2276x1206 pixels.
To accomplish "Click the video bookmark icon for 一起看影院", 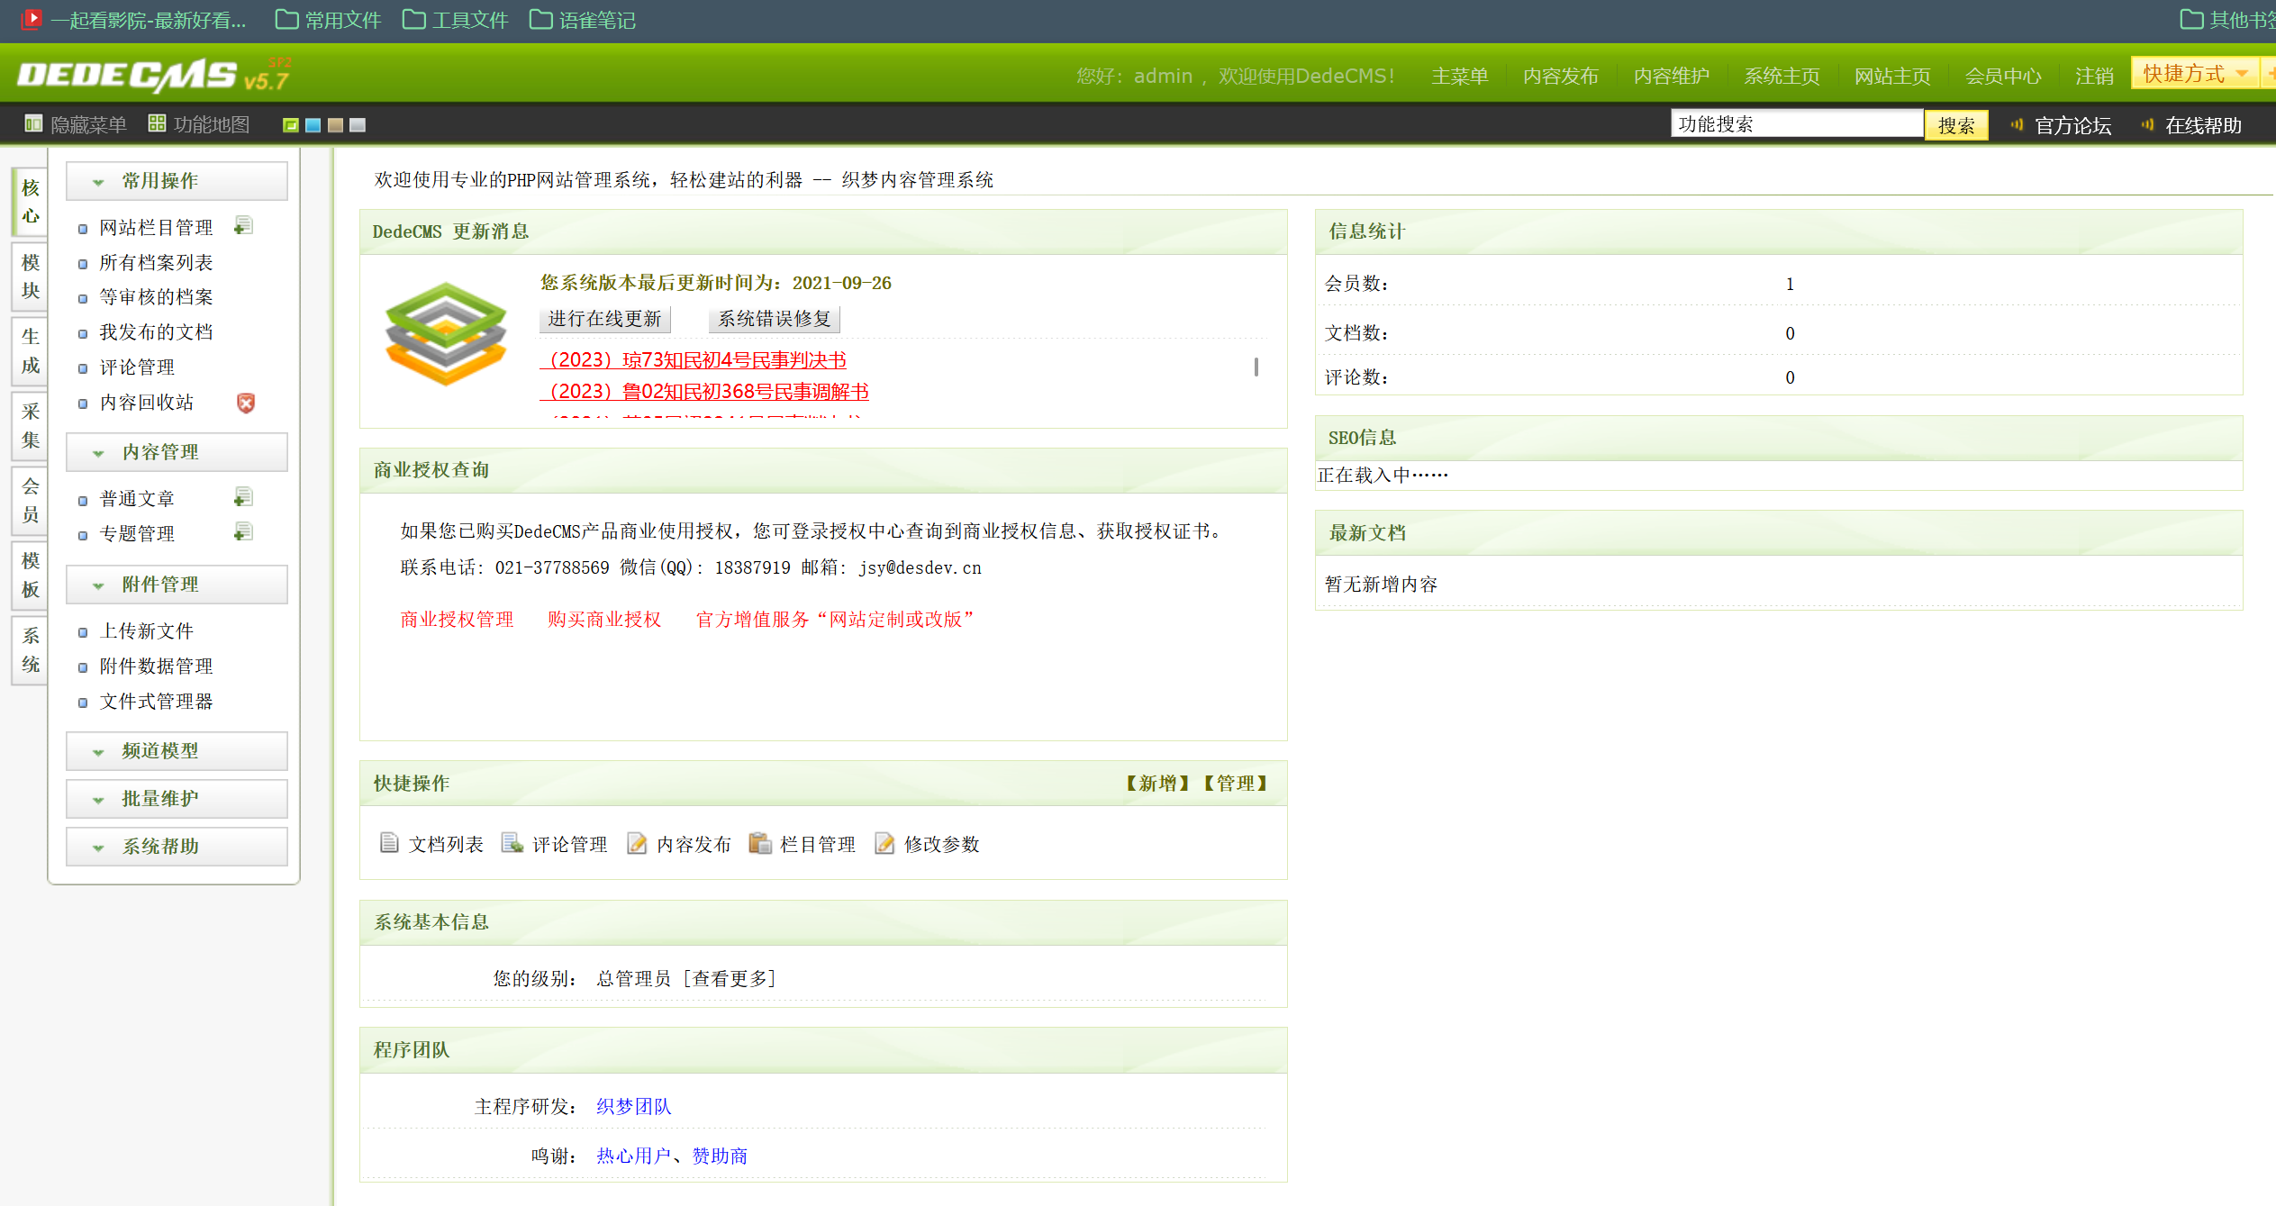I will (32, 19).
